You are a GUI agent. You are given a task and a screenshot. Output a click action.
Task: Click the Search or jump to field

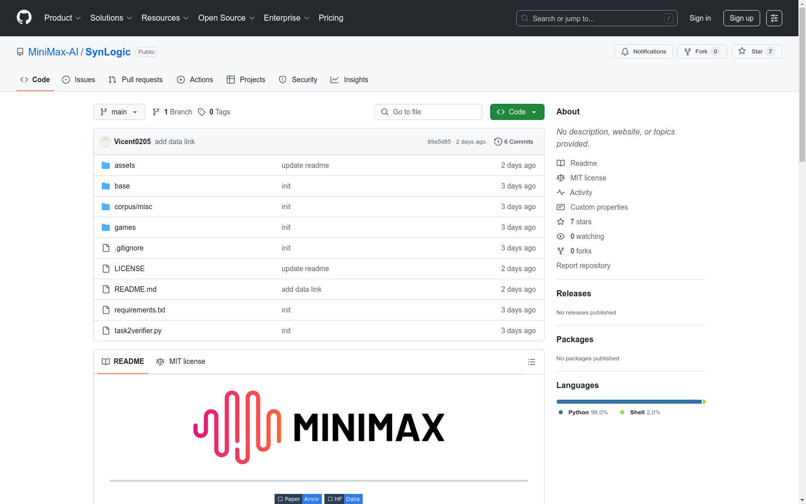coord(597,18)
